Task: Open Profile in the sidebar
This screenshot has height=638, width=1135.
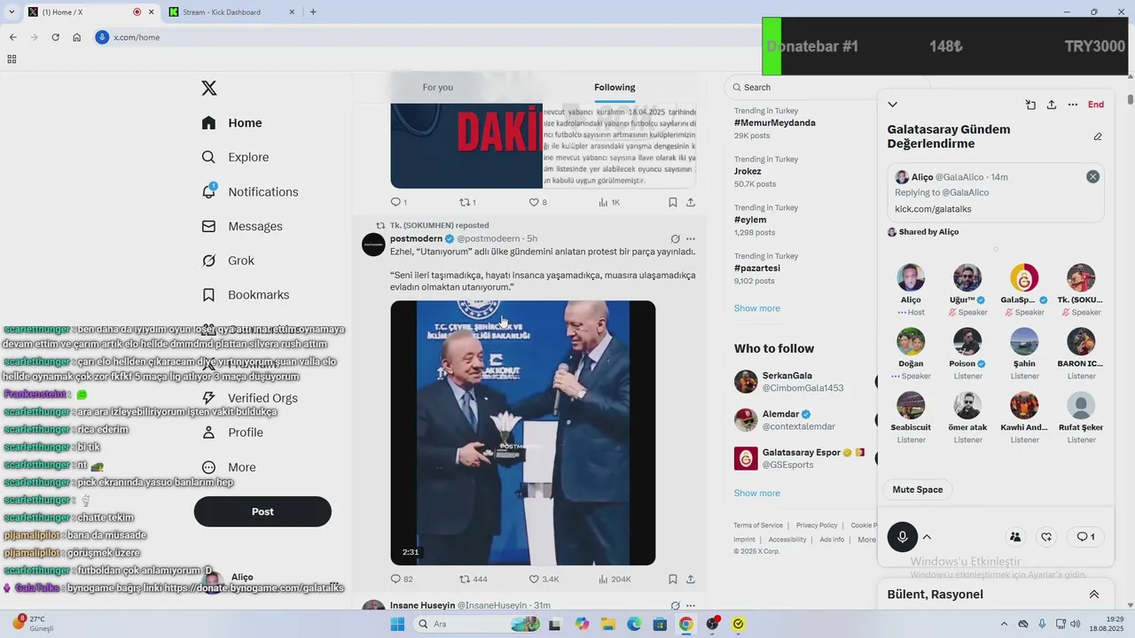Action: (232, 432)
